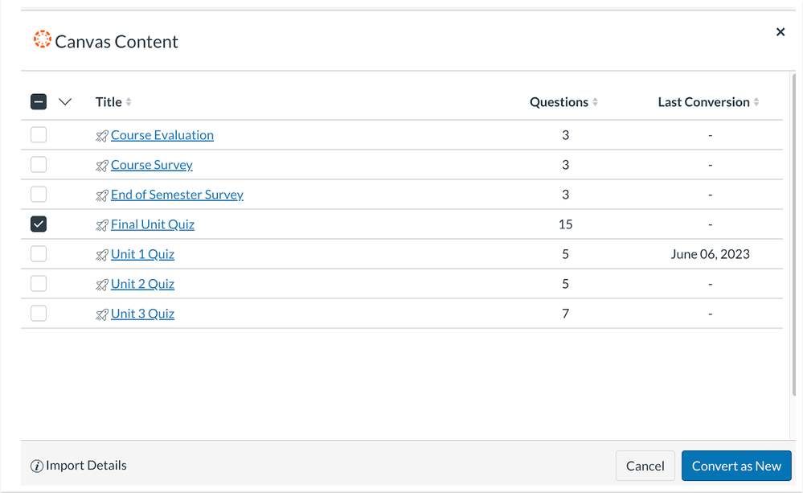Uncheck the Final Unit Quiz checkbox
Image resolution: width=803 pixels, height=493 pixels.
tap(39, 224)
